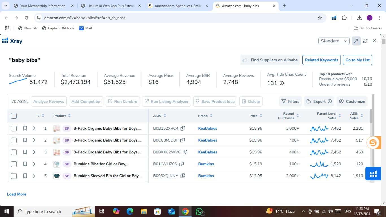
Task: Copy ASIN B0CC8MJD8F
Action: (183, 140)
